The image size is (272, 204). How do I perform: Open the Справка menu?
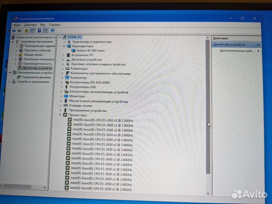(55, 25)
